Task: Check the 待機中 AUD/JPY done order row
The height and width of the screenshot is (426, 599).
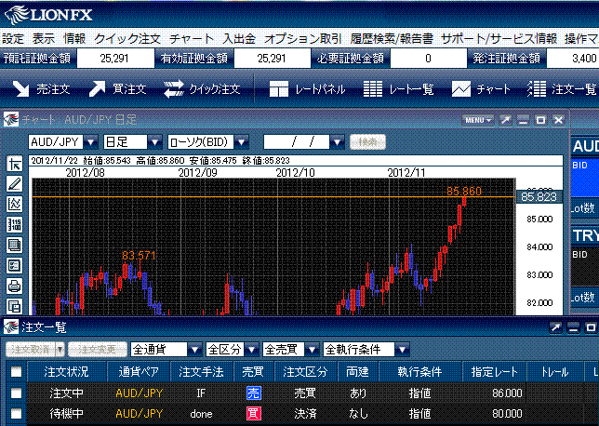Action: [16, 413]
